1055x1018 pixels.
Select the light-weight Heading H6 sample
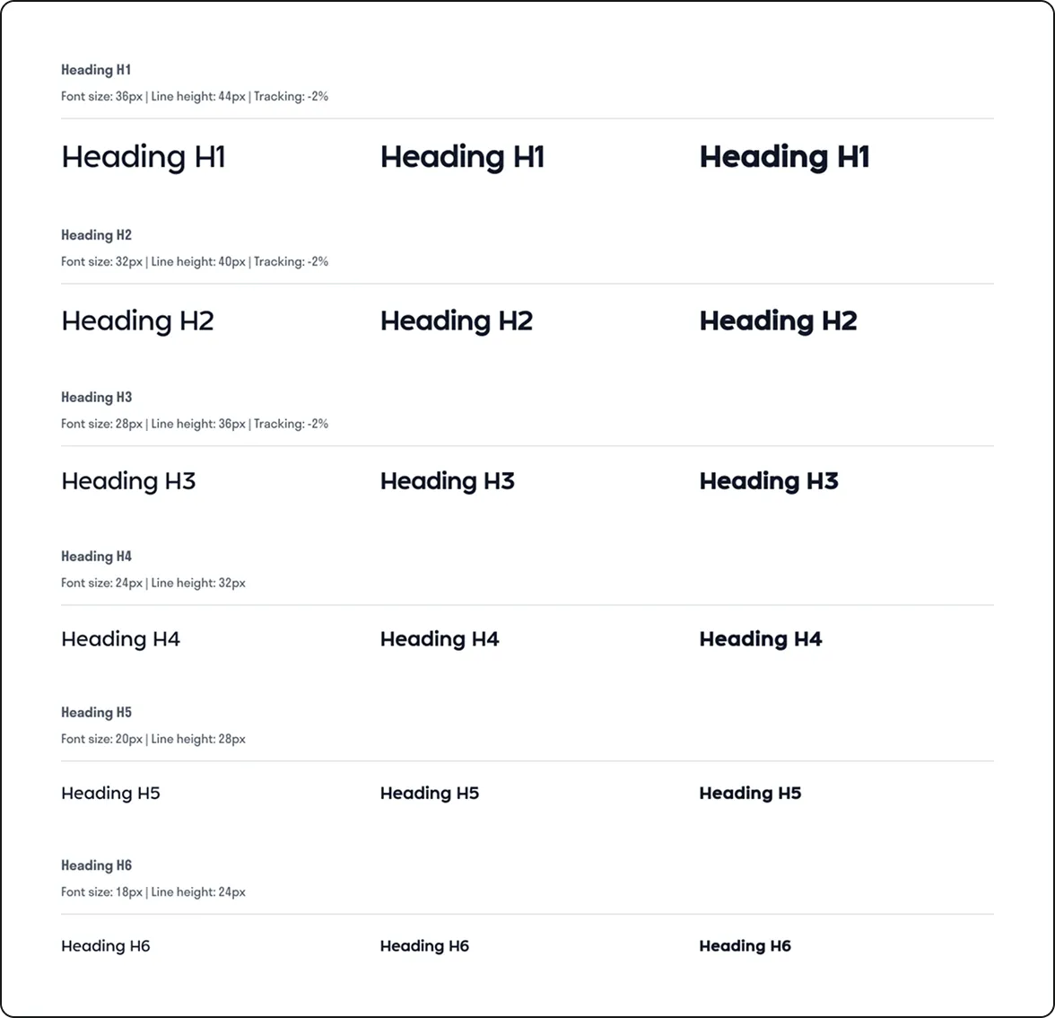[106, 946]
